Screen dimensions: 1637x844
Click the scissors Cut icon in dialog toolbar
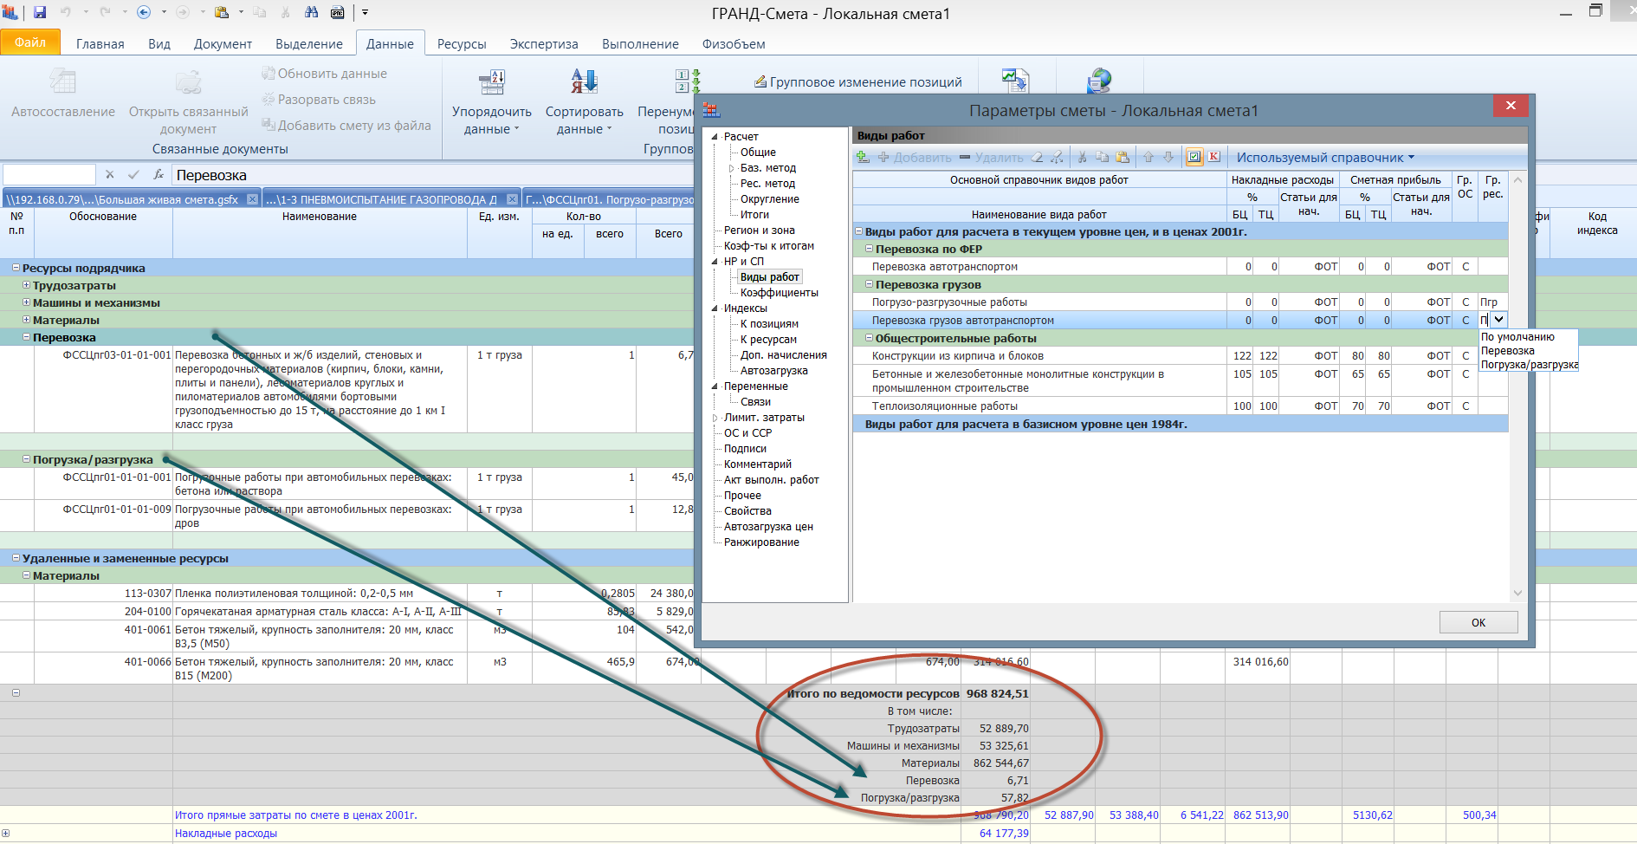pyautogui.click(x=1082, y=157)
